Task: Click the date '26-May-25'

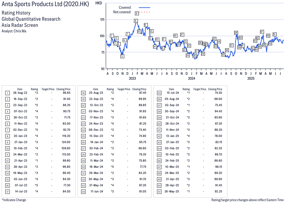Action: coord(172,192)
